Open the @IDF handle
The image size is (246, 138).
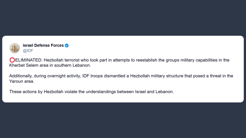click(28, 50)
